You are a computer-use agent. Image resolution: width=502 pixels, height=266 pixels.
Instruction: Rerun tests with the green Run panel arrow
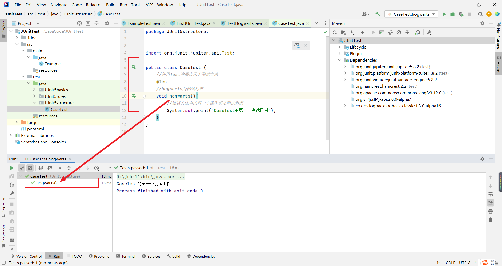(x=12, y=168)
